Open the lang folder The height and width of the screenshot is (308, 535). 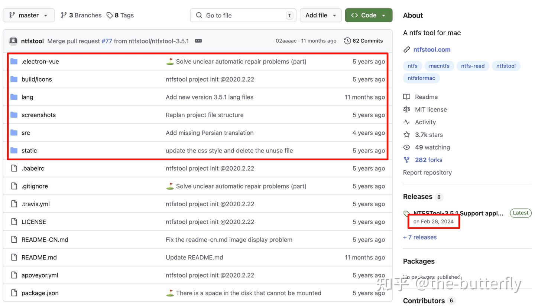tap(27, 97)
